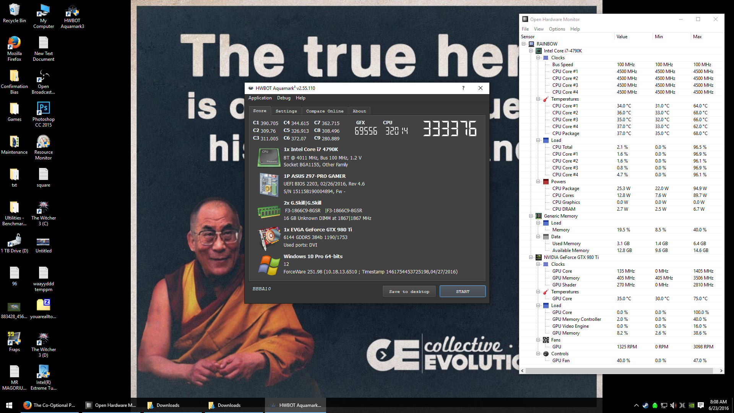Open Resource Monitor shortcut
Image resolution: width=734 pixels, height=413 pixels.
[x=44, y=147]
